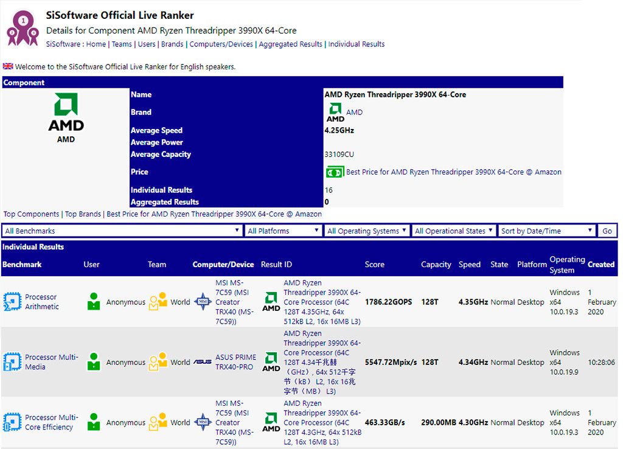Click the Computer/Device column header

click(223, 265)
